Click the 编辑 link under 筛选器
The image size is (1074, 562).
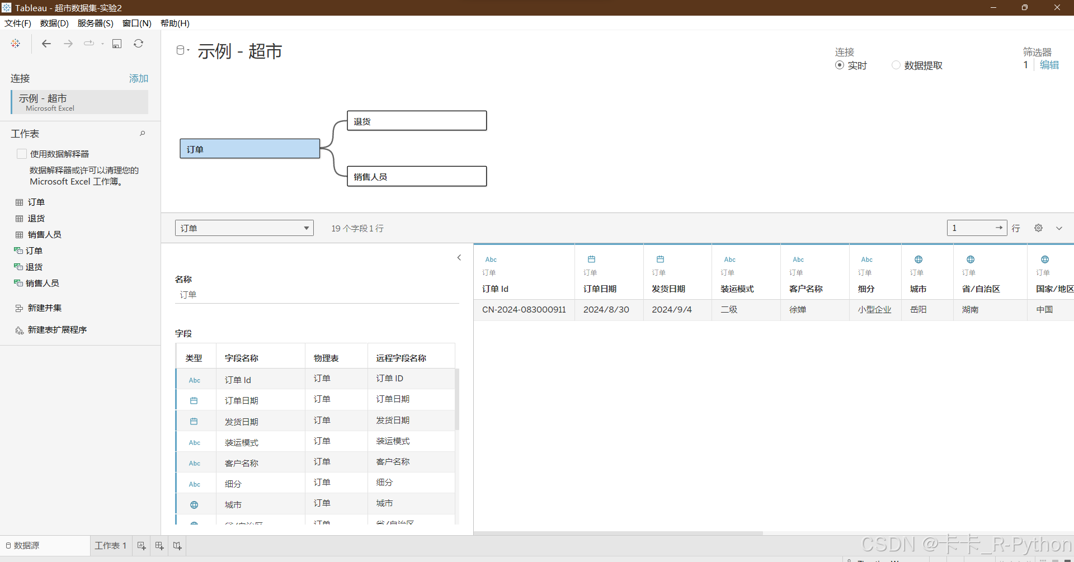tap(1049, 65)
